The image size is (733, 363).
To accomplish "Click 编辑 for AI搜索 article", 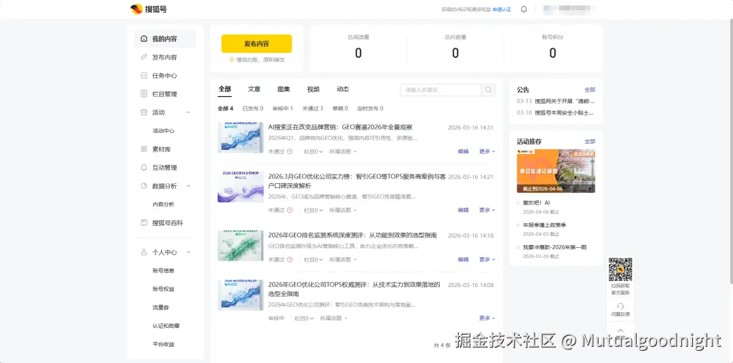I will pos(463,151).
